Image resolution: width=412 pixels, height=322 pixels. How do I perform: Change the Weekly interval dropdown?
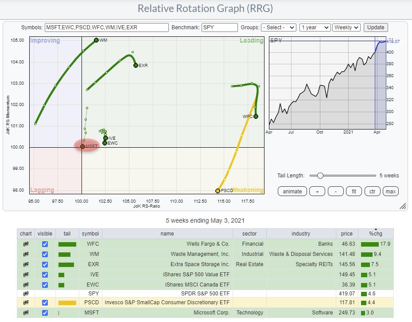pyautogui.click(x=346, y=27)
